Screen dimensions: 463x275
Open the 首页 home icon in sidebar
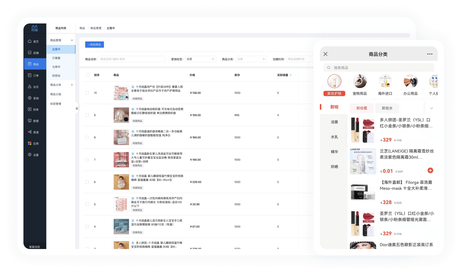click(30, 42)
